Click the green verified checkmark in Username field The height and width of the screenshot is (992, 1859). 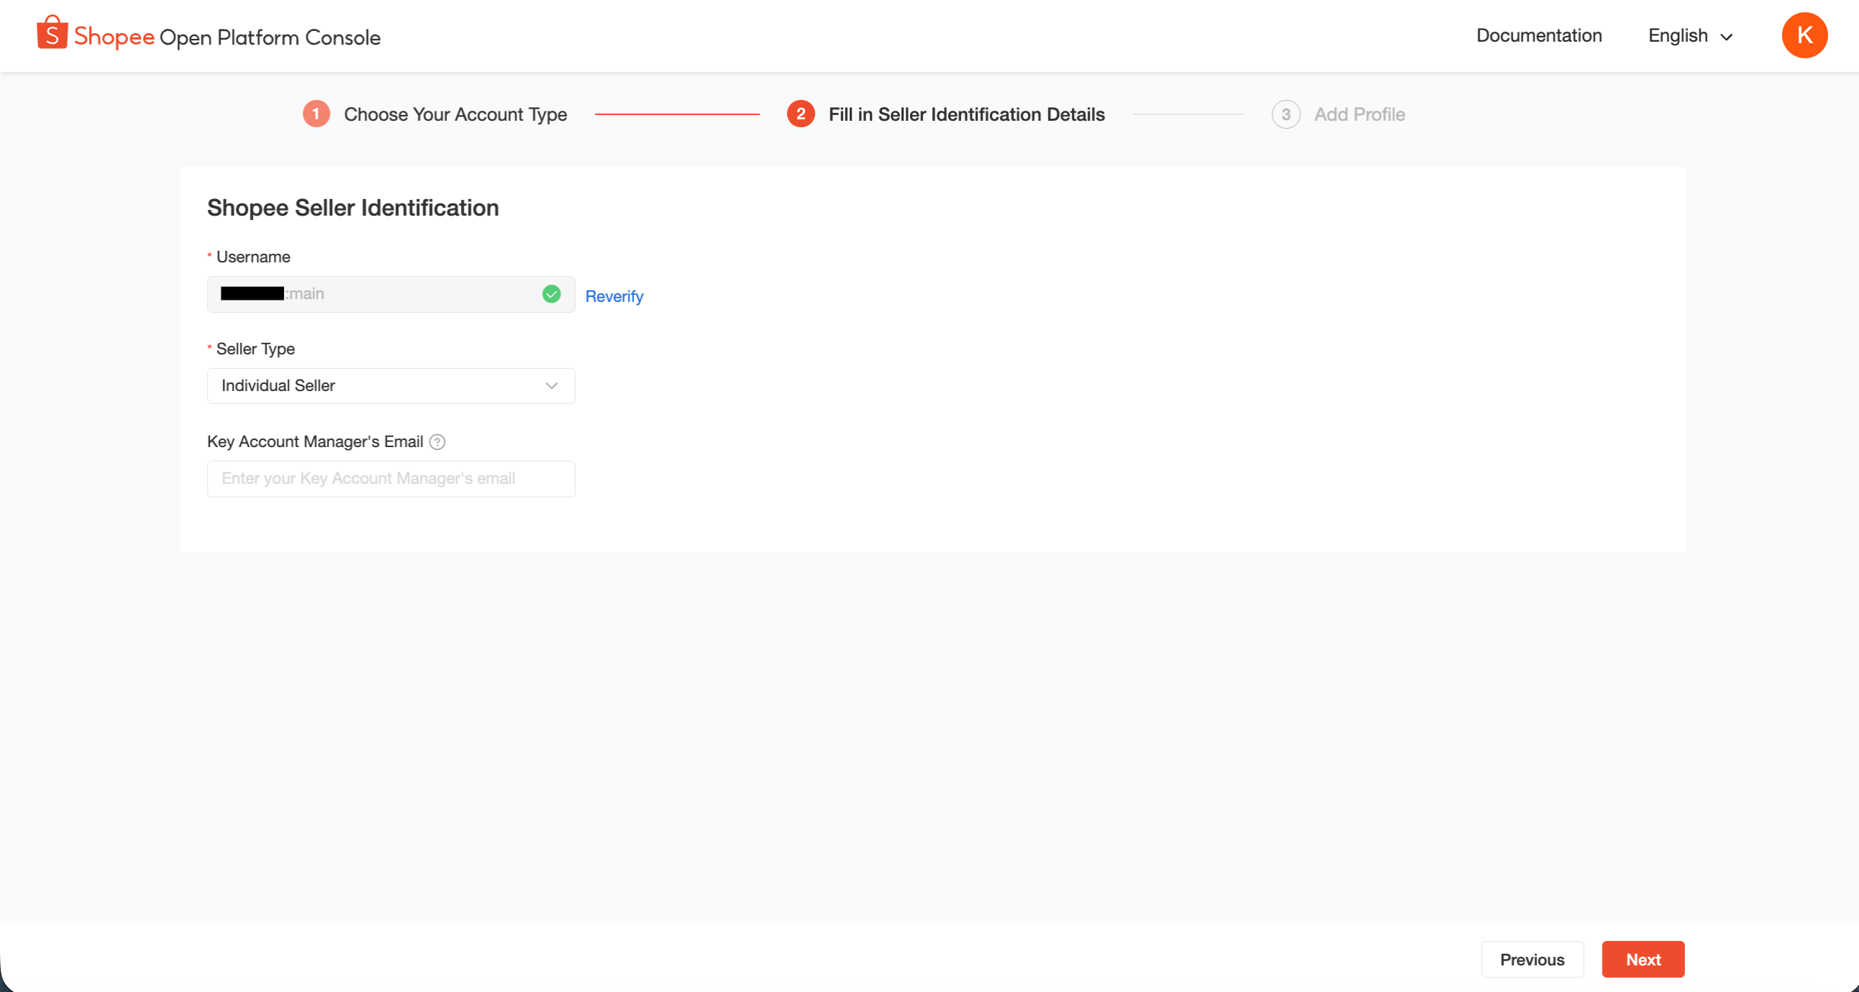[551, 293]
